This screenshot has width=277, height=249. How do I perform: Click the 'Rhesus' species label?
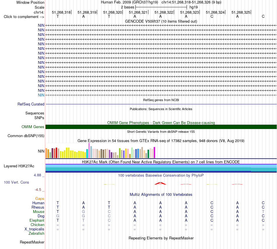tap(38, 207)
